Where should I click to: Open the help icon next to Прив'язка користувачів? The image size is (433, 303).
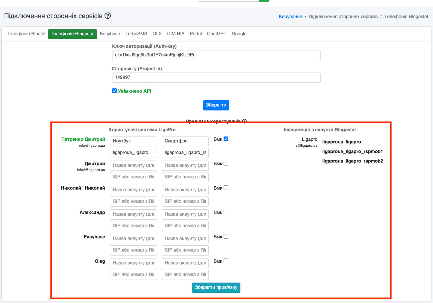point(244,121)
